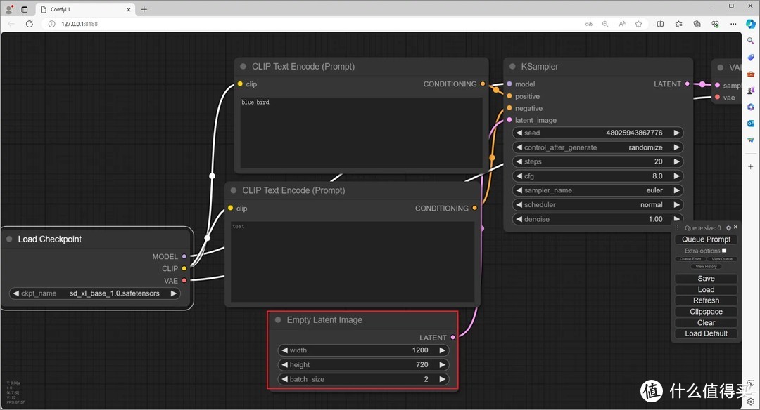Click the KSampler LATENT output socket
Viewport: 760px width, 410px height.
688,84
